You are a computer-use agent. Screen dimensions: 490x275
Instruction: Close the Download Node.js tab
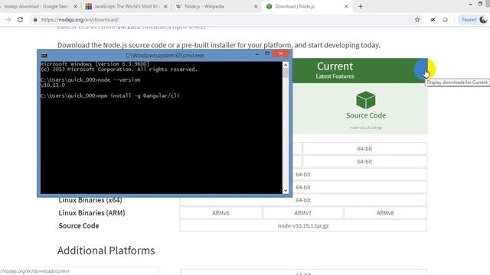[346, 7]
